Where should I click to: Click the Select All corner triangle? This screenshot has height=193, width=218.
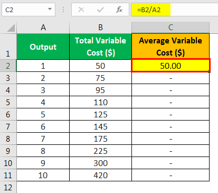point(11,28)
